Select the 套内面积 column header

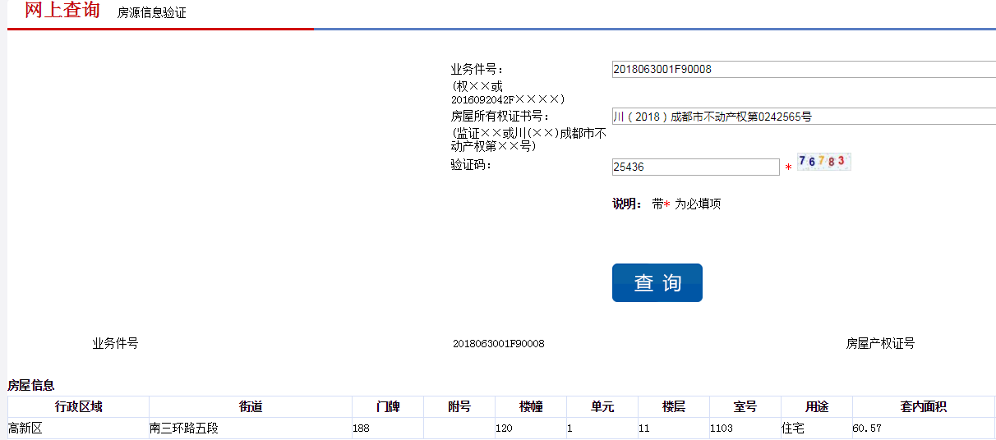[x=924, y=407]
